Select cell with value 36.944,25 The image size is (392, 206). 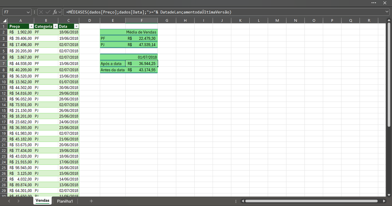tap(141, 64)
